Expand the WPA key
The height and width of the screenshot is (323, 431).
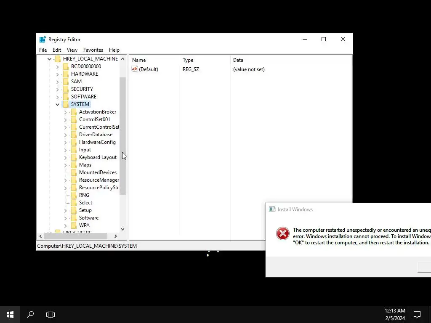tap(65, 225)
